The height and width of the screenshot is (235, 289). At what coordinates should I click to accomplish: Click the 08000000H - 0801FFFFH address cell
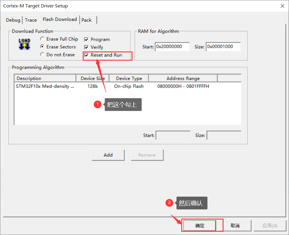coord(183,86)
